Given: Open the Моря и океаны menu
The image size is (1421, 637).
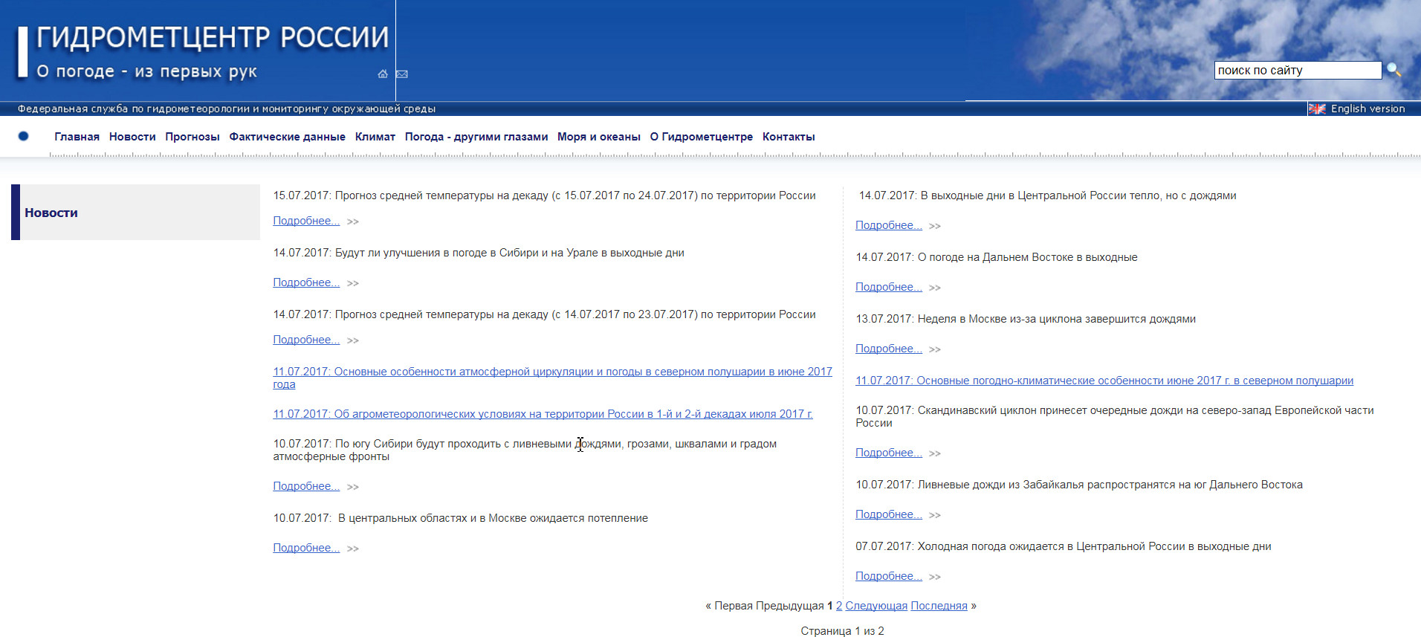Looking at the screenshot, I should tap(599, 137).
